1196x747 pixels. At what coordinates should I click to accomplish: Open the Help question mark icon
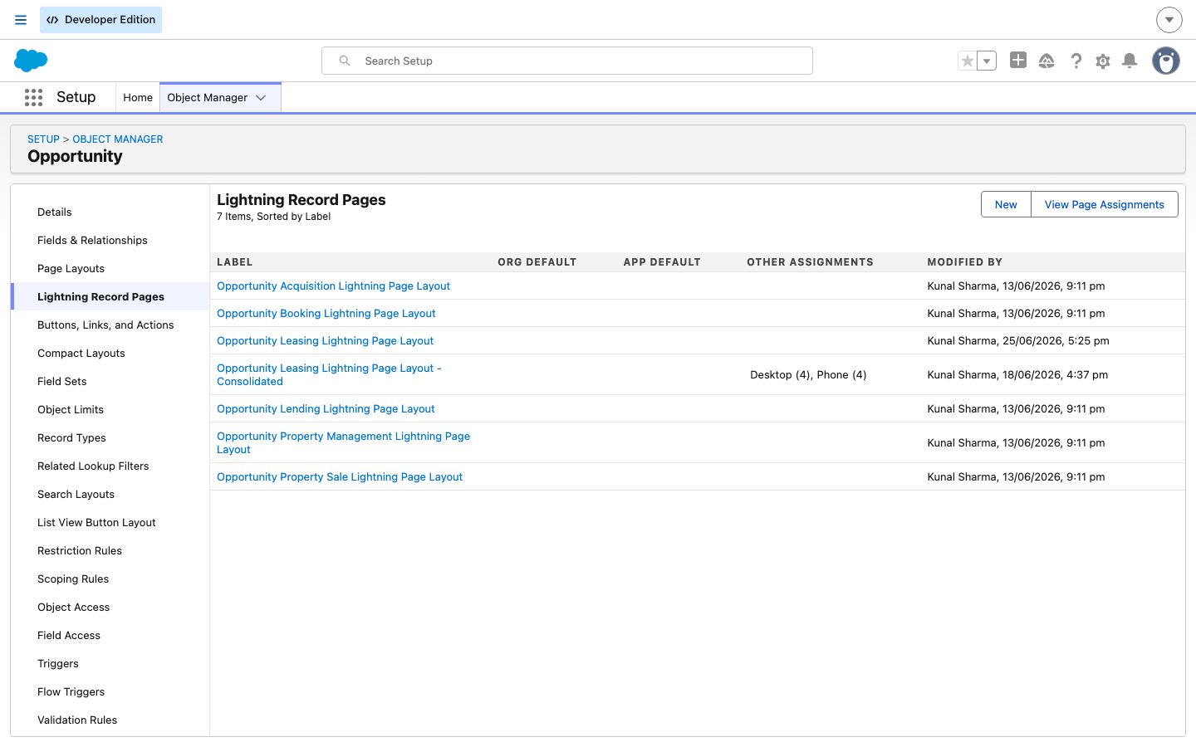pyautogui.click(x=1076, y=61)
